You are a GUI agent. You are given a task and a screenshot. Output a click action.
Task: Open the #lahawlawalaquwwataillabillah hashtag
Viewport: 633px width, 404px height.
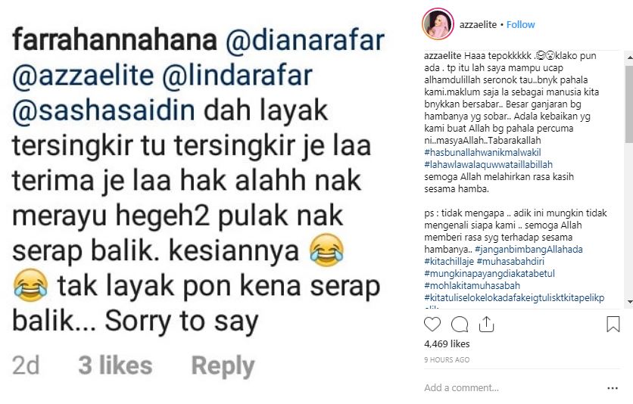pos(488,164)
